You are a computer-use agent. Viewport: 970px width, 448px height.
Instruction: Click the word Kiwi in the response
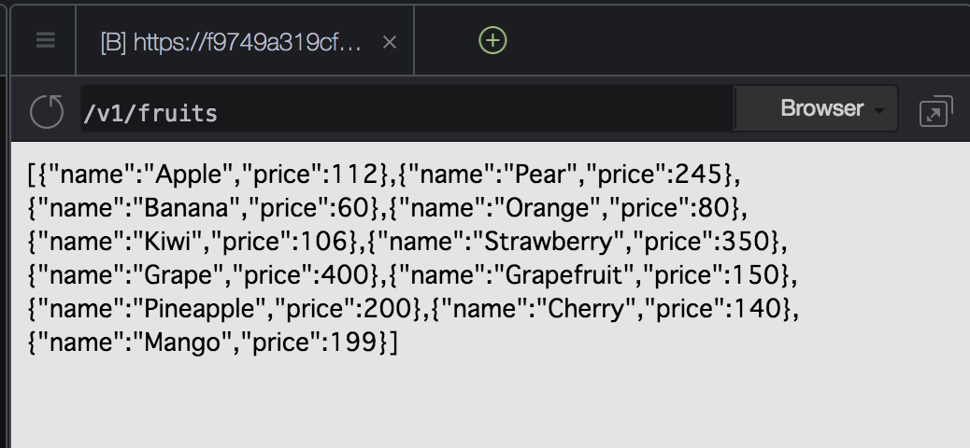tap(167, 242)
